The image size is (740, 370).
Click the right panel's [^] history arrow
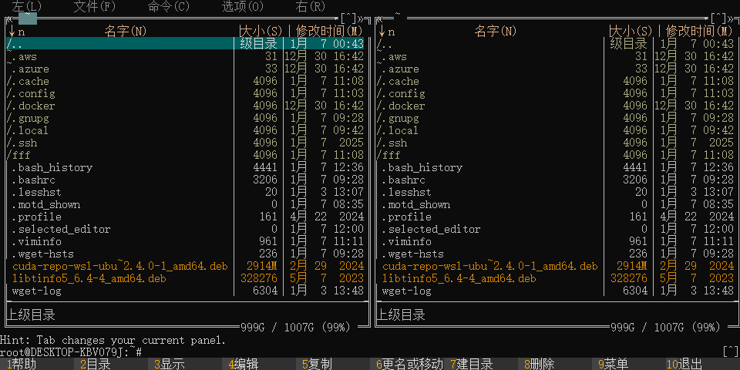718,18
